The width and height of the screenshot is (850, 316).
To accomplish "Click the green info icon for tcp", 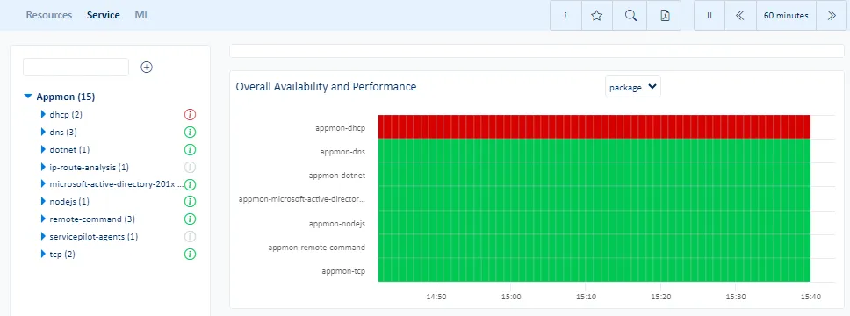I will (190, 254).
